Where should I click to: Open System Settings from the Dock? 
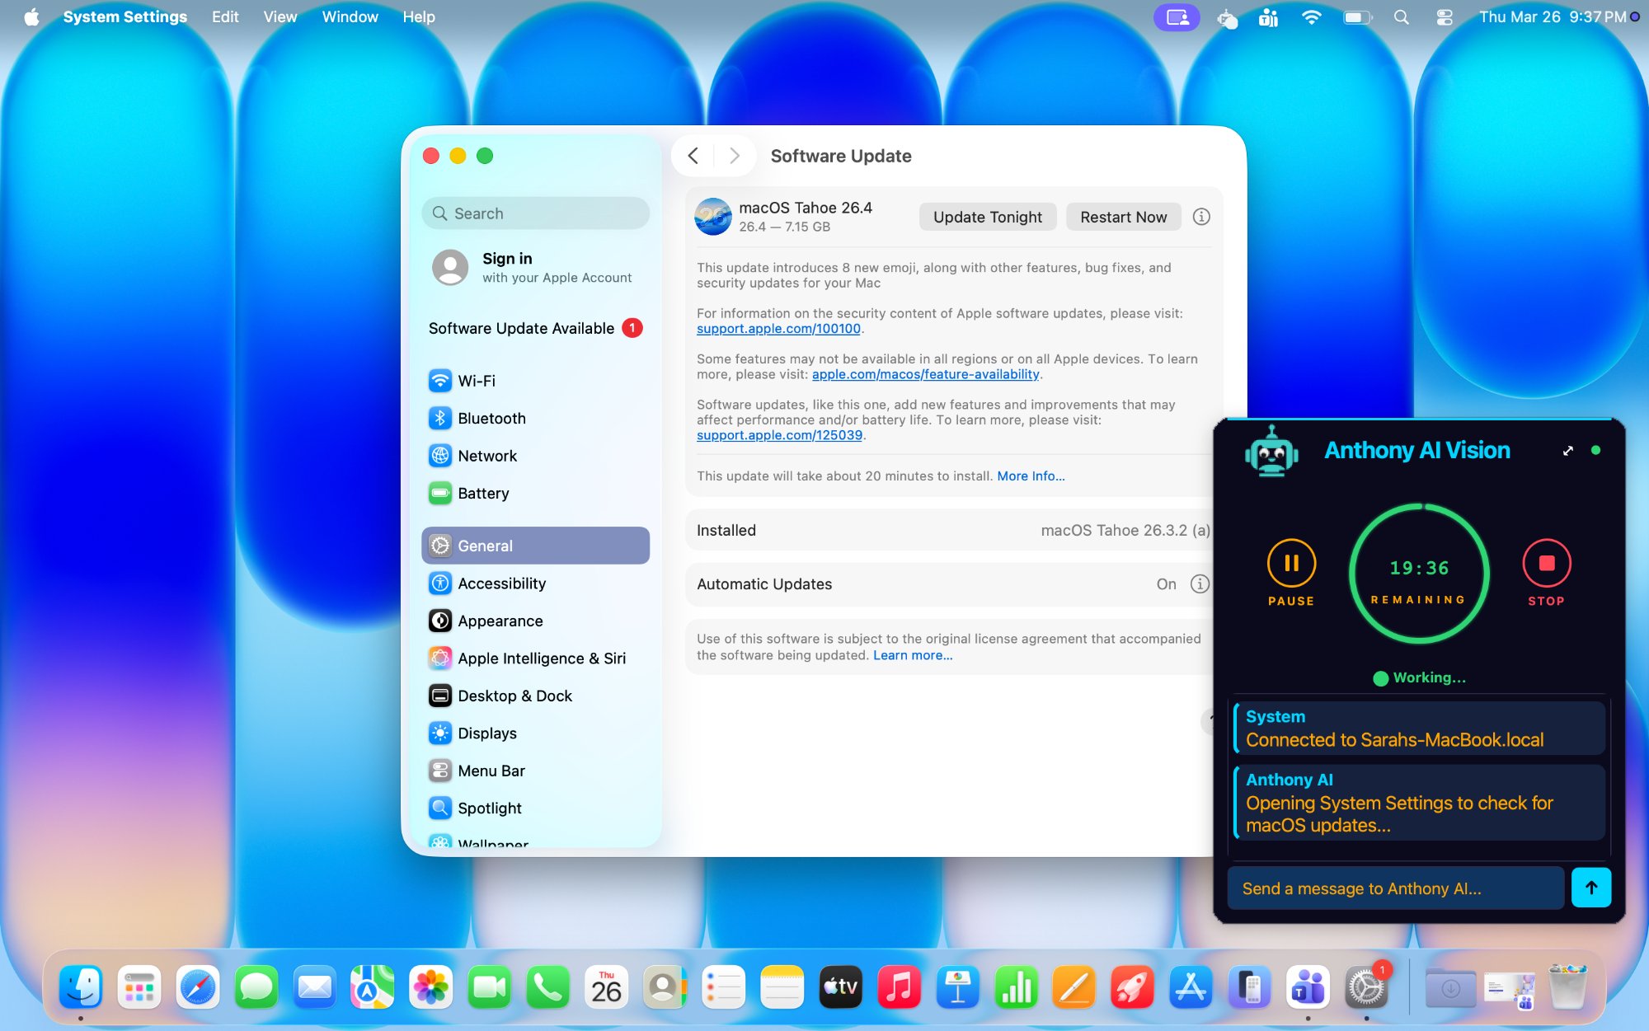(1367, 986)
